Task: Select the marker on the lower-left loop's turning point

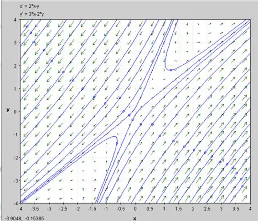Action: pos(117,143)
